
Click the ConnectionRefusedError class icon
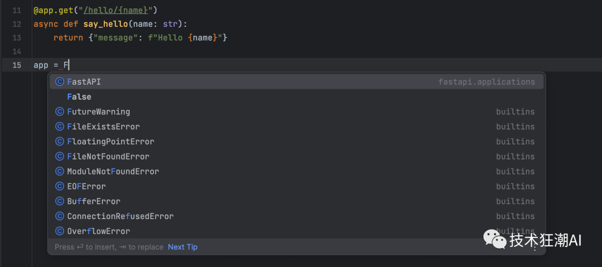(x=60, y=216)
